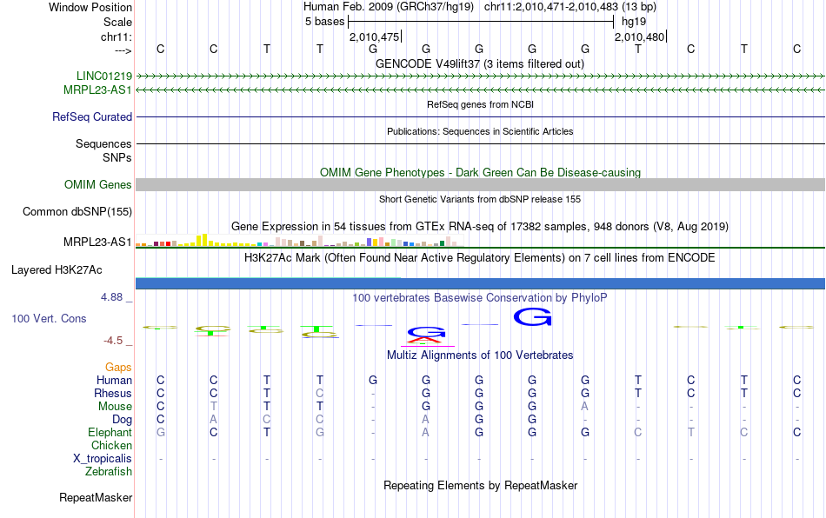The image size is (826, 518).
Task: Click the blue H3K27Ac signal bar
Action: 480,283
